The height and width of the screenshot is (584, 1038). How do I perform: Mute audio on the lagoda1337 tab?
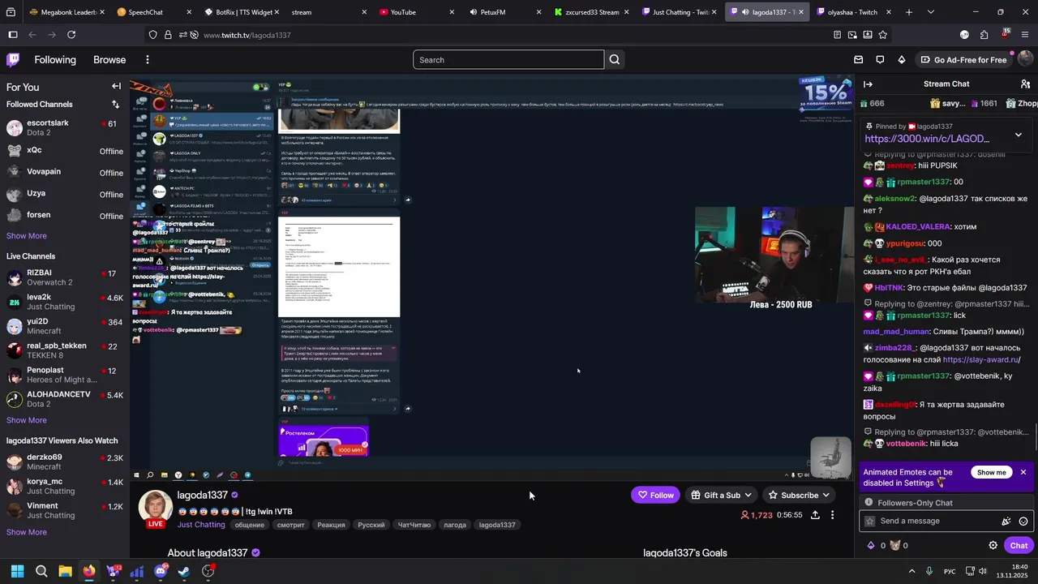coord(744,12)
